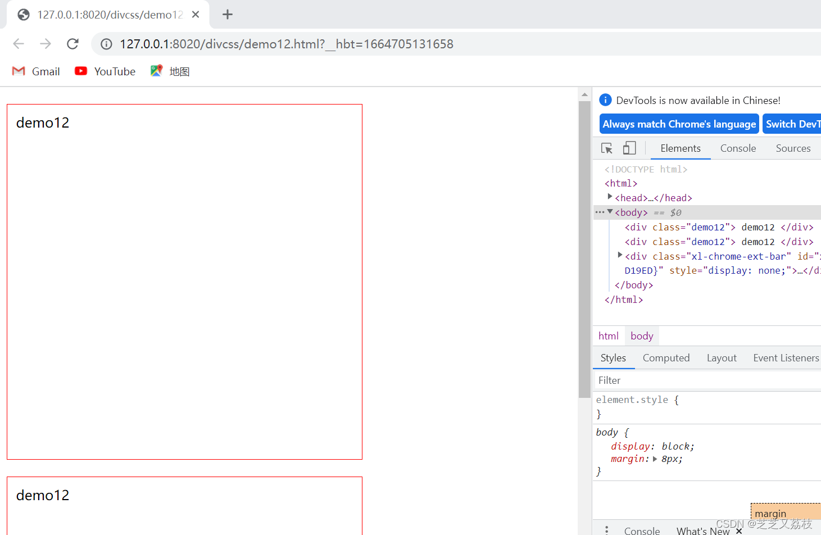The height and width of the screenshot is (535, 821).
Task: Click the scrollbar up arrow
Action: point(584,94)
